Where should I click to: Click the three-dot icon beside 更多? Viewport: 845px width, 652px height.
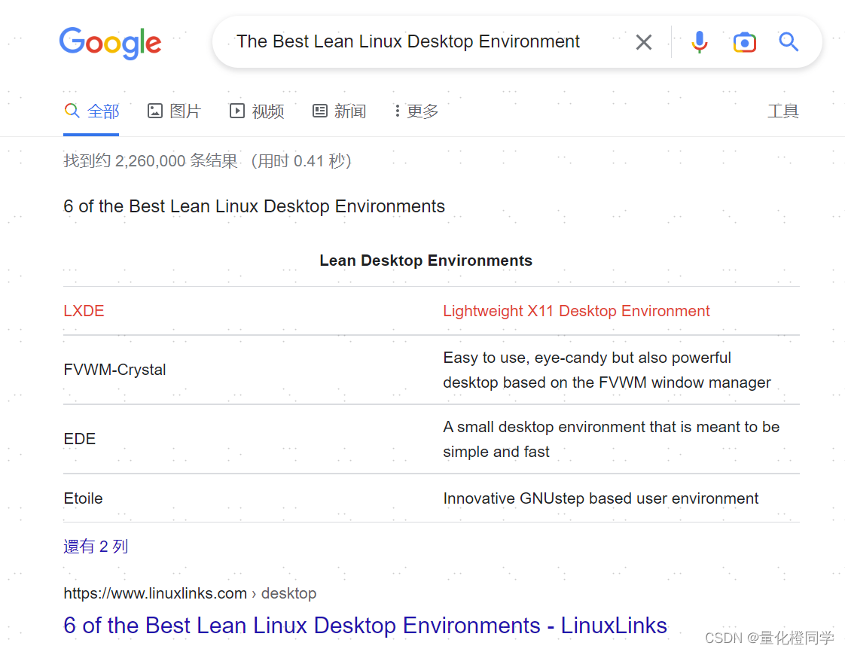[x=397, y=111]
